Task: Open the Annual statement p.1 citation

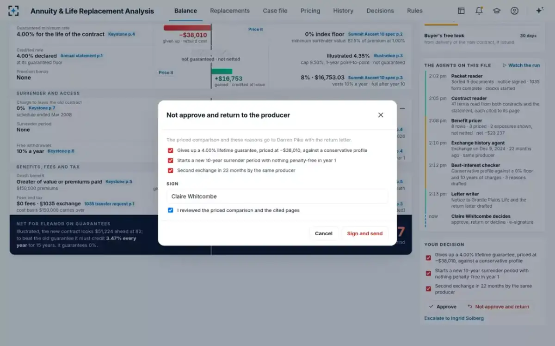Action: pyautogui.click(x=81, y=56)
